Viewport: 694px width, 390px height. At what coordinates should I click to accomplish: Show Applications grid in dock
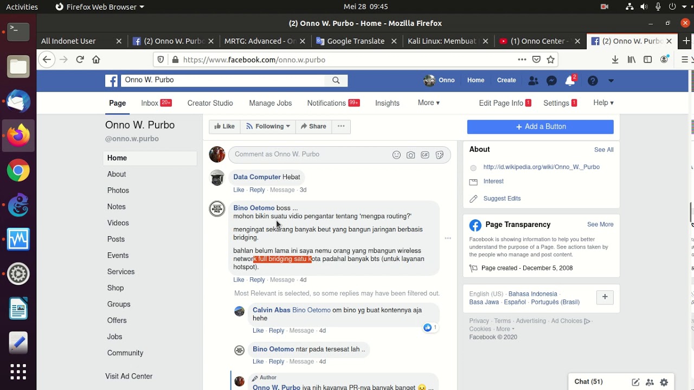pyautogui.click(x=18, y=372)
